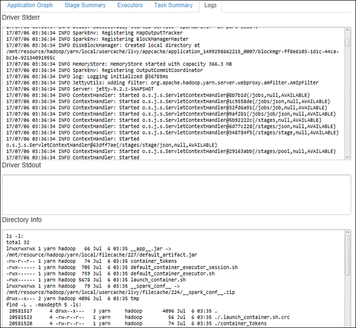
Task: Click the 'default_artifact.jar' path line
Action: click(102, 255)
